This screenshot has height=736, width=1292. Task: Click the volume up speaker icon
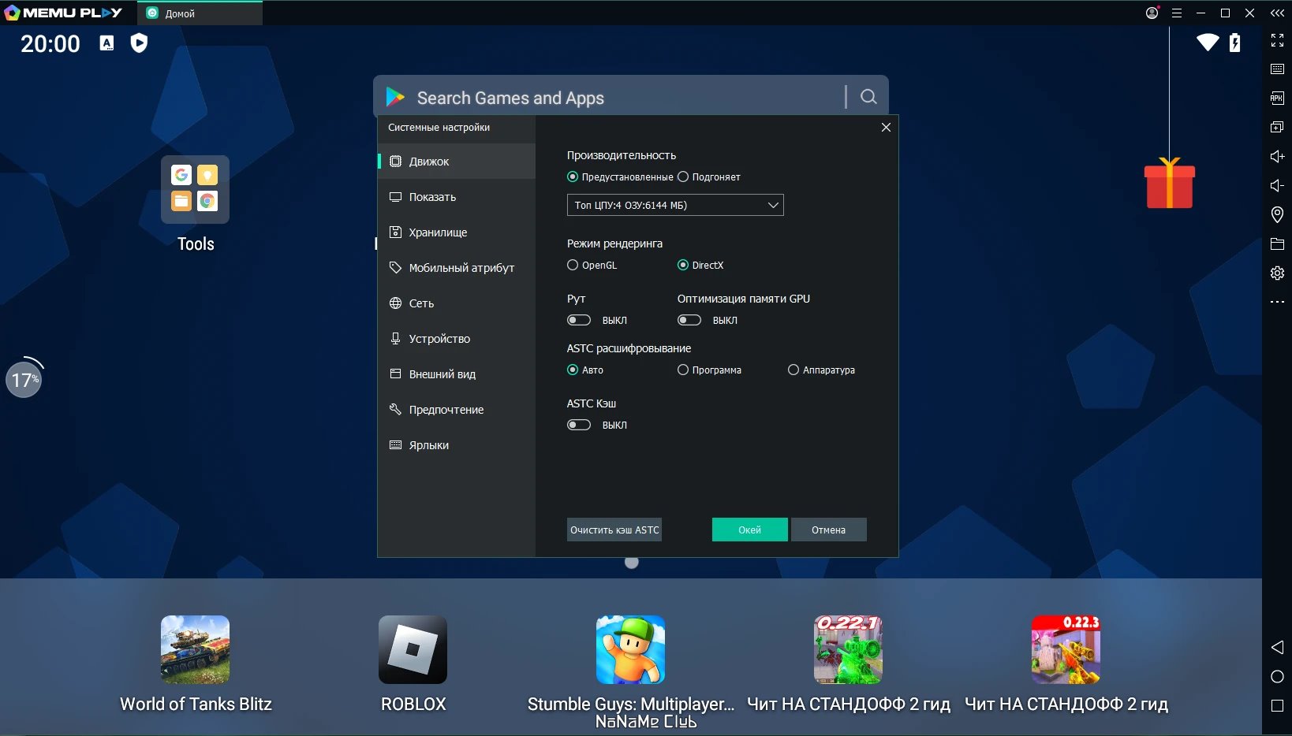(x=1277, y=156)
